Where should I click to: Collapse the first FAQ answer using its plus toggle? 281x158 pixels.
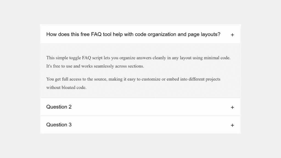(x=232, y=35)
